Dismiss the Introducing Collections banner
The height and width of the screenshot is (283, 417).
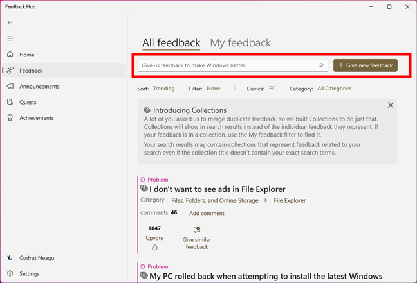point(391,105)
